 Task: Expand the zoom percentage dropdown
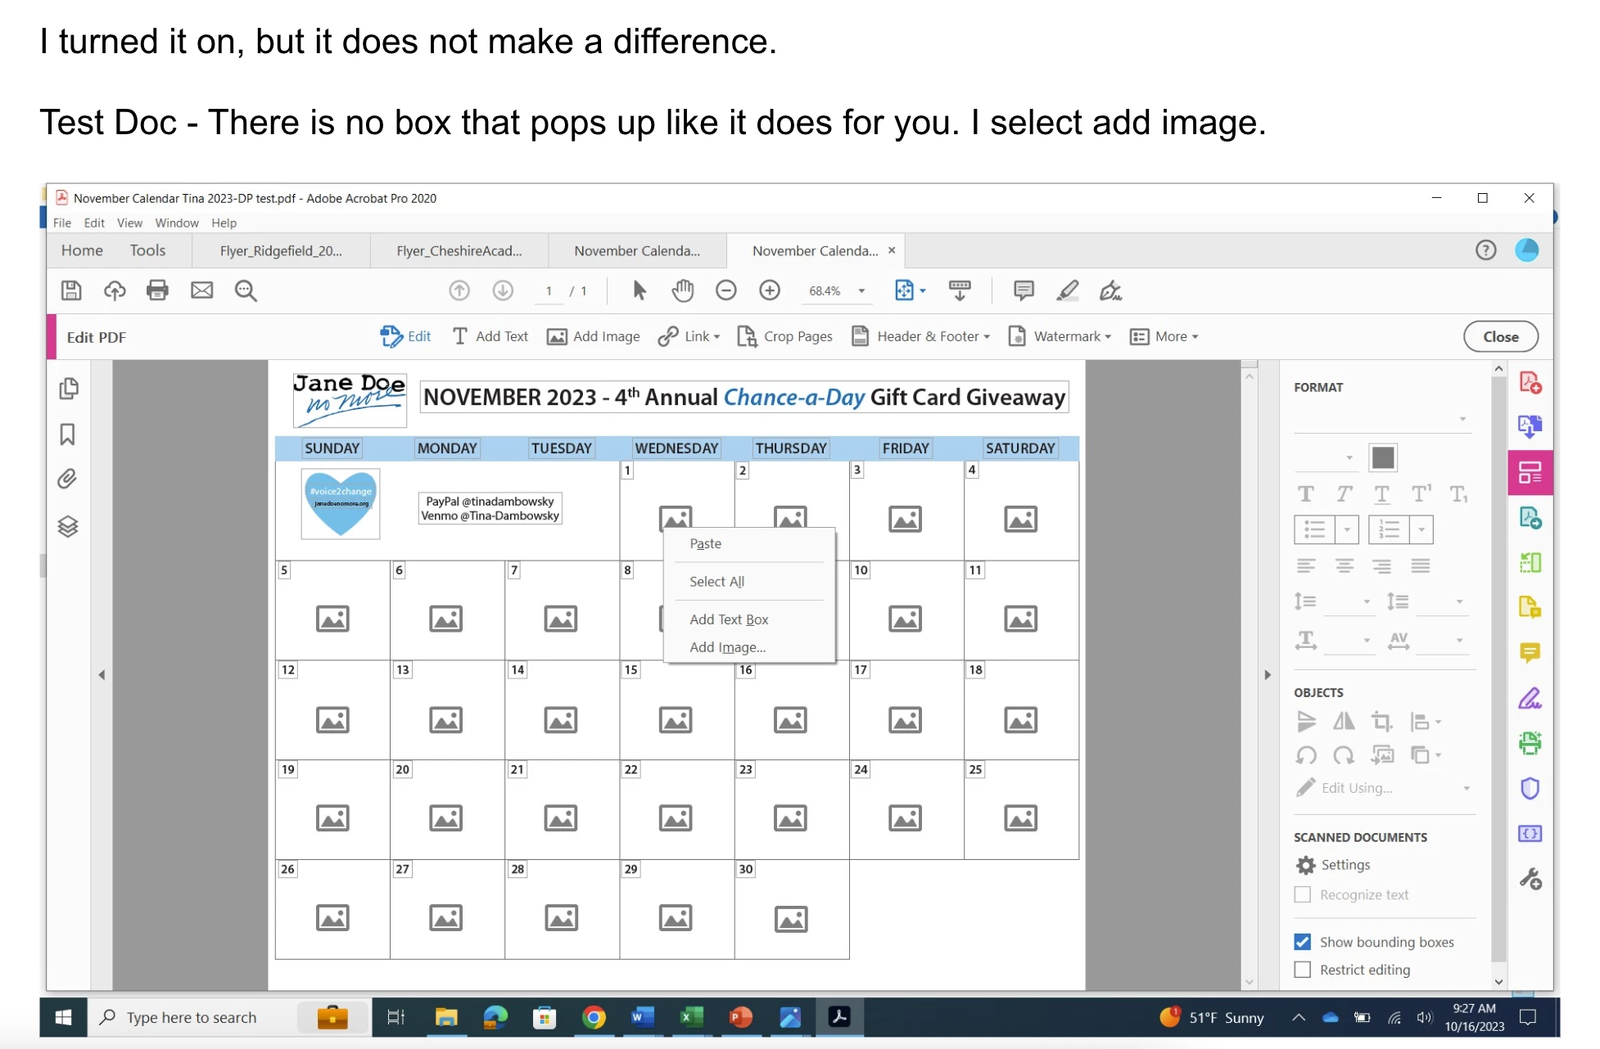[x=861, y=291]
